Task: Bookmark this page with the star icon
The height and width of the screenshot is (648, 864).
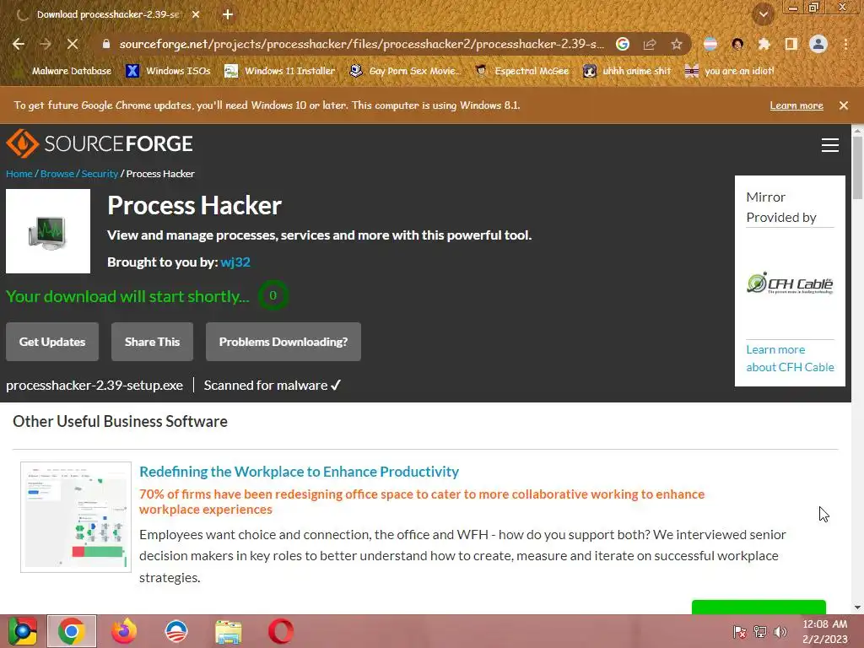Action: [677, 44]
